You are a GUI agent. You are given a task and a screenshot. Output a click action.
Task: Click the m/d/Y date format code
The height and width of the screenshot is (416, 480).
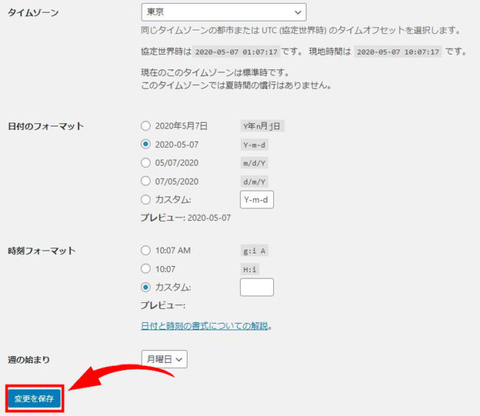(255, 163)
